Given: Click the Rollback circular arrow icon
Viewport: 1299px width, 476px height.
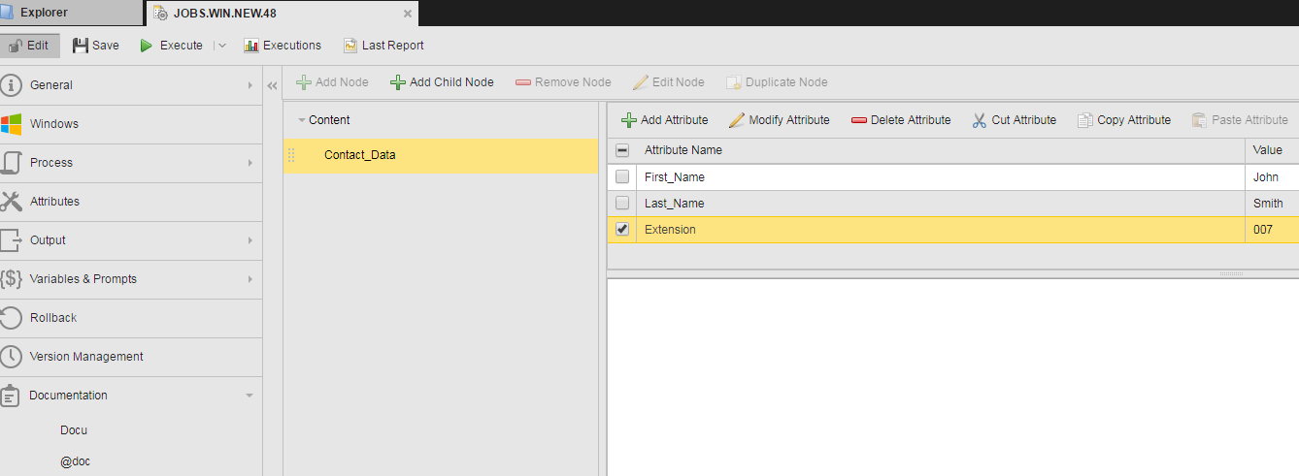Looking at the screenshot, I should (12, 318).
